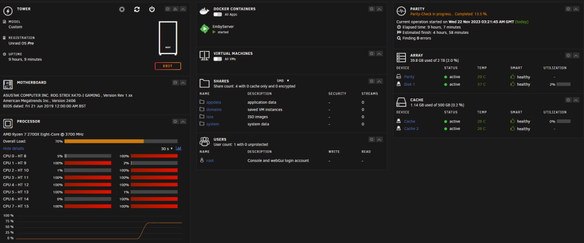584x243 pixels.
Task: Collapse the Processor panel
Action: pos(183,121)
